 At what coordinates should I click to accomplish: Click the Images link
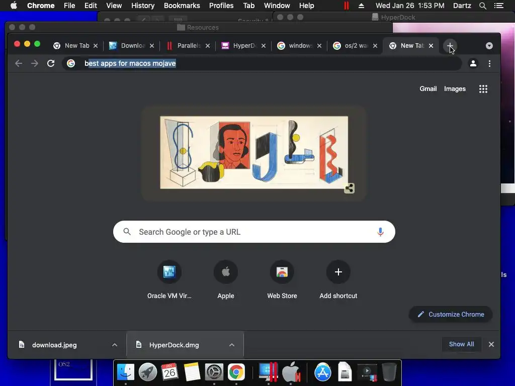(x=455, y=88)
